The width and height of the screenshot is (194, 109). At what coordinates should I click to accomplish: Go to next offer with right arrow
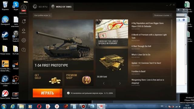click(120, 83)
